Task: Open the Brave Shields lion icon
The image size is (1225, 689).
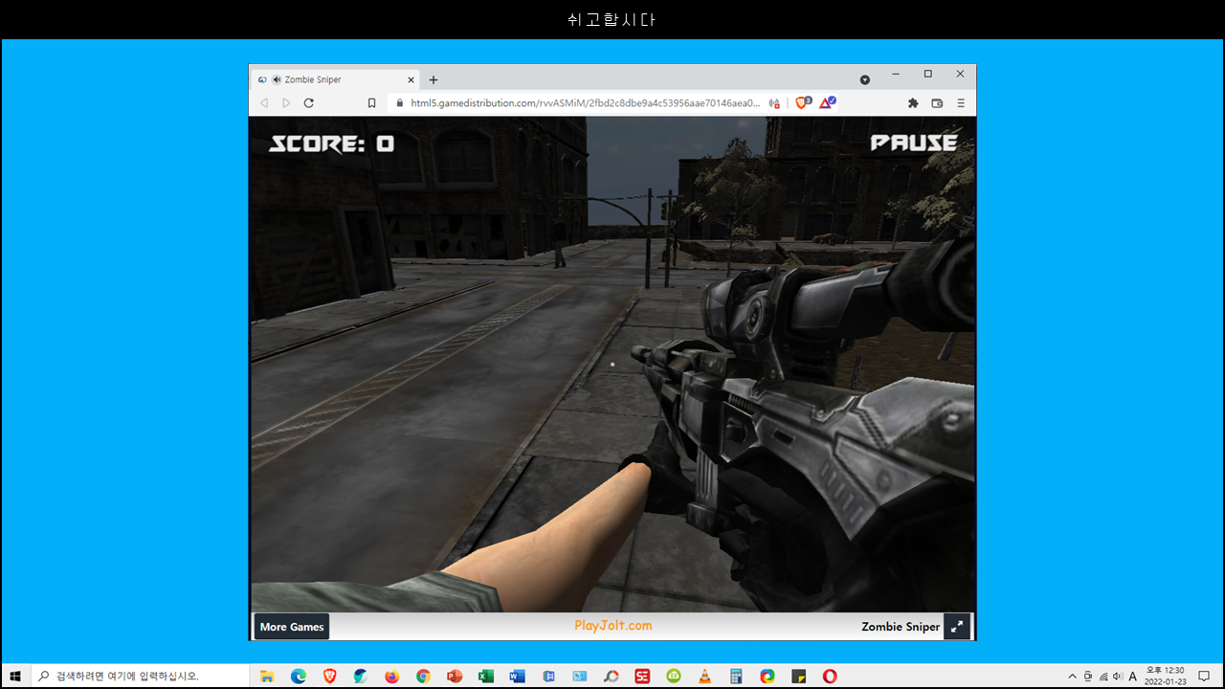Action: click(802, 103)
